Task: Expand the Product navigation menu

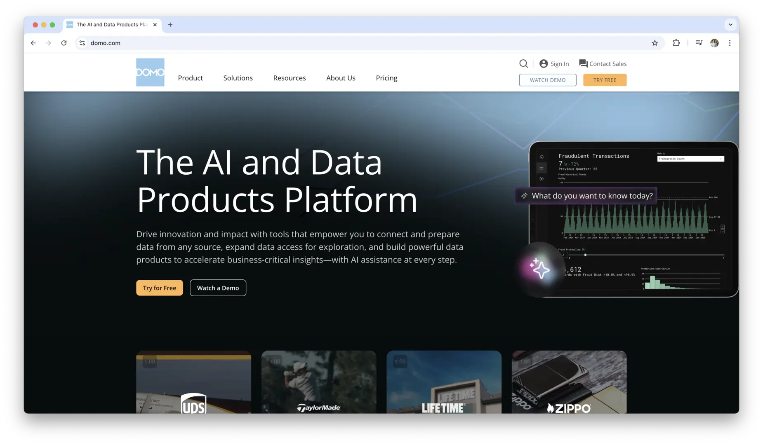Action: point(190,78)
